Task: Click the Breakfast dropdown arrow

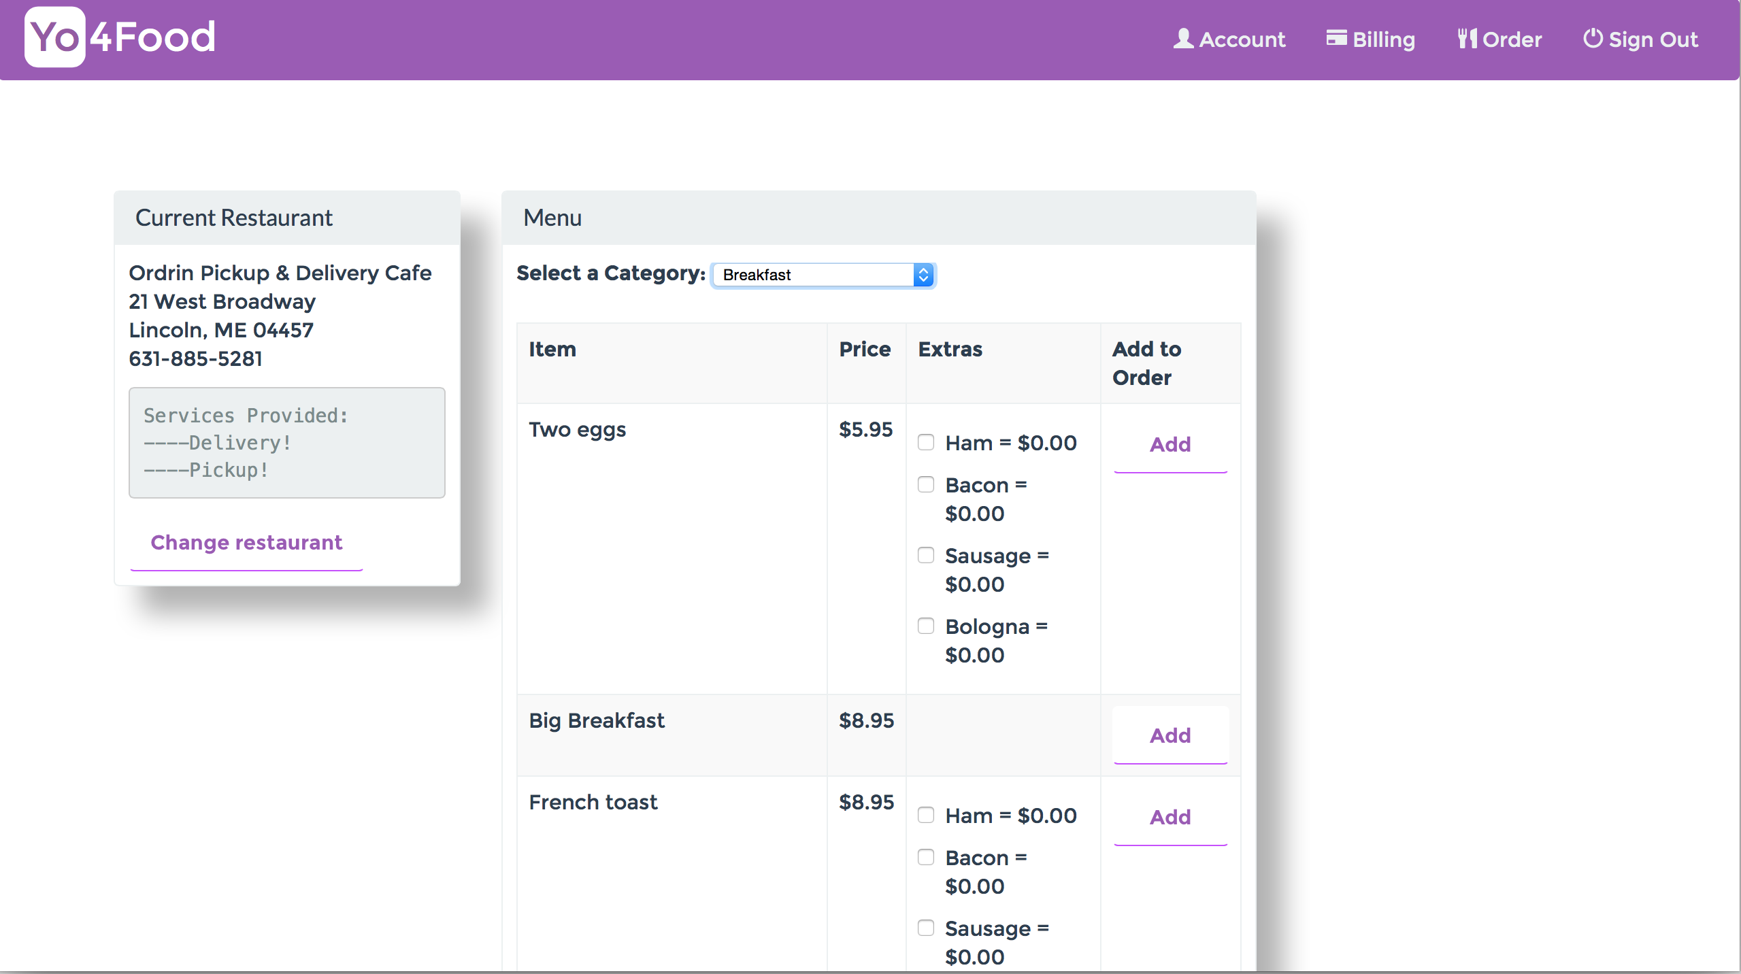Action: click(x=923, y=275)
